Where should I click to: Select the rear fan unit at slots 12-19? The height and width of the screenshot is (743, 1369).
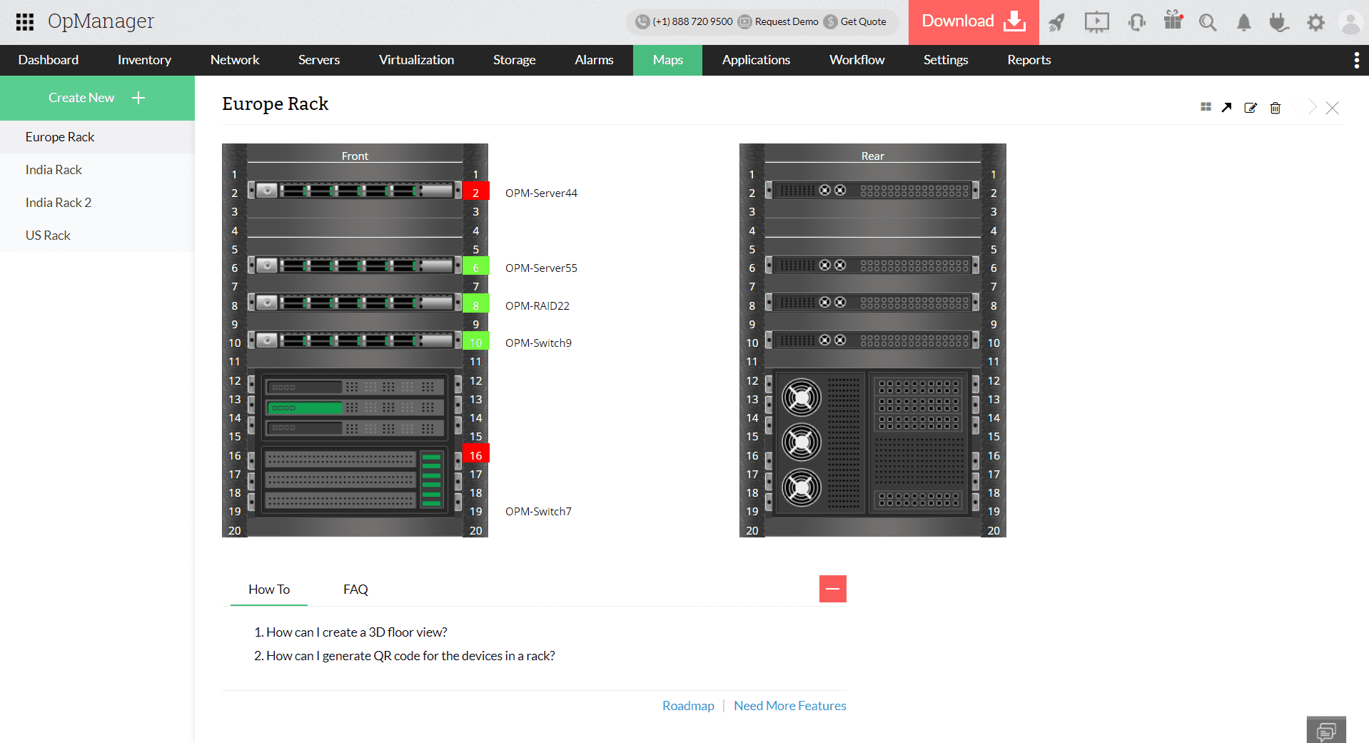[872, 443]
